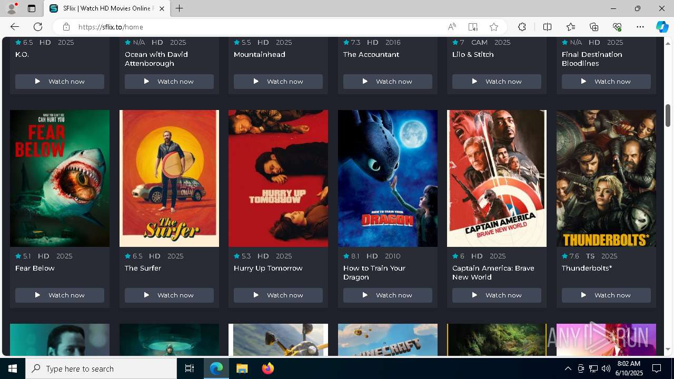
Task: Click the Mountainhead title link
Action: click(x=260, y=54)
